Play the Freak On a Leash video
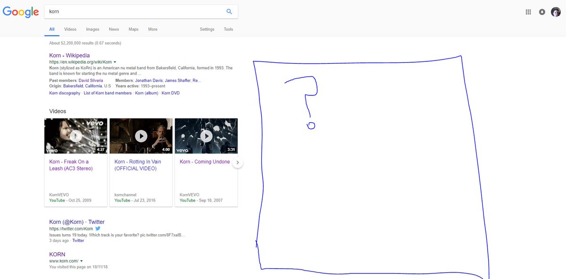This screenshot has height=279, width=566. tap(75, 136)
